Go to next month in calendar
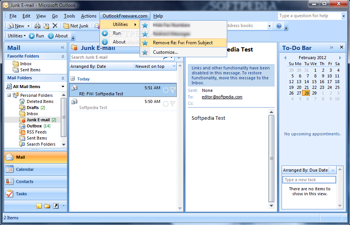 tap(340, 58)
